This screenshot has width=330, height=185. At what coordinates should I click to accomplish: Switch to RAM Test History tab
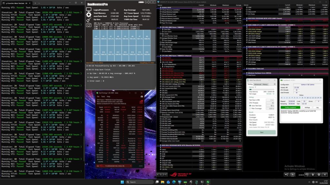click(265, 84)
